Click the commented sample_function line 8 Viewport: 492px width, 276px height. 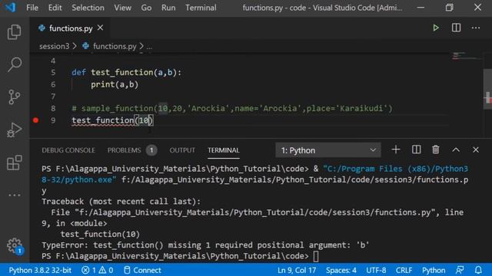[232, 109]
